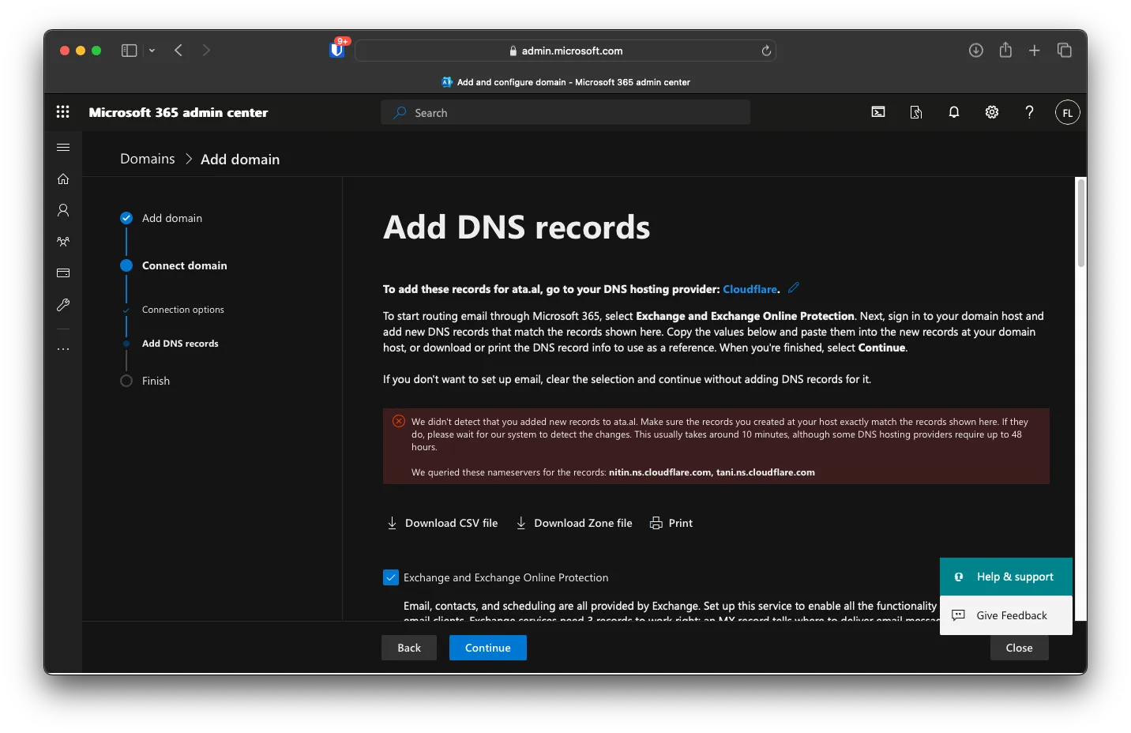Open Safari sidebar dropdown chevron

pyautogui.click(x=152, y=51)
